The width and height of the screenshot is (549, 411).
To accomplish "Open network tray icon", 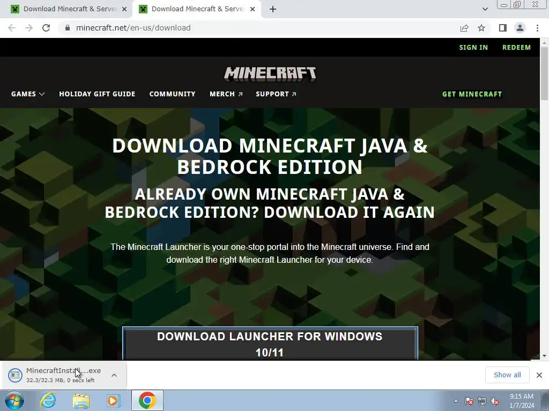I will (x=482, y=401).
